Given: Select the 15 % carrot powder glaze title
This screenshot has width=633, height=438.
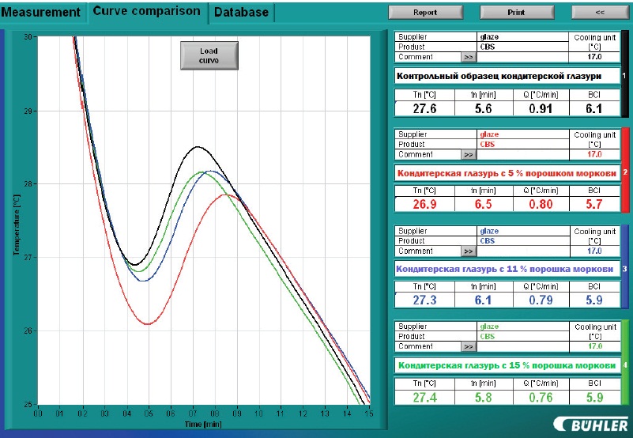Looking at the screenshot, I should pyautogui.click(x=507, y=365).
